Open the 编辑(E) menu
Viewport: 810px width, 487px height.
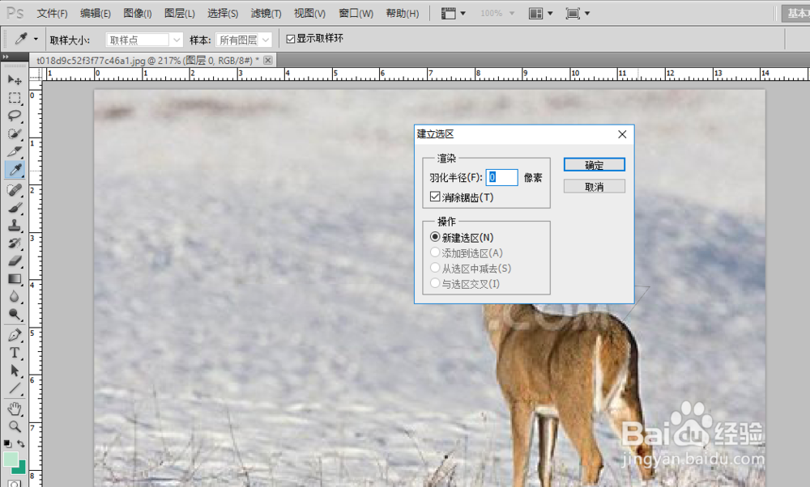coord(96,14)
